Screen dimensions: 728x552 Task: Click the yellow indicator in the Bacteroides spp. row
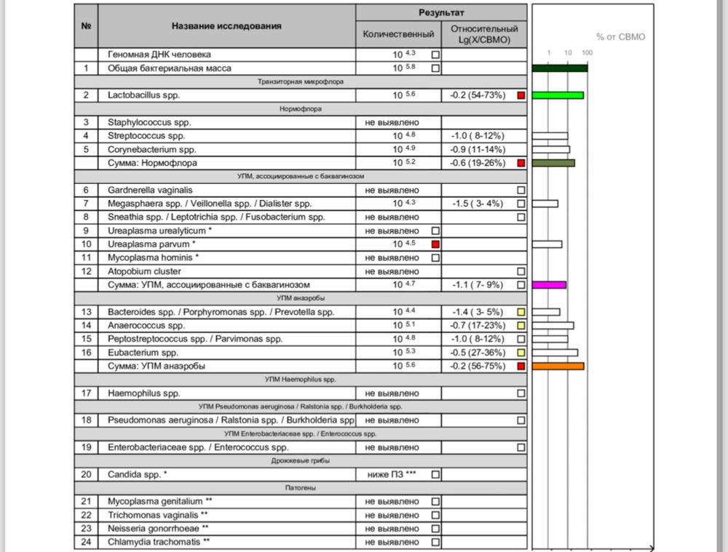coord(521,312)
